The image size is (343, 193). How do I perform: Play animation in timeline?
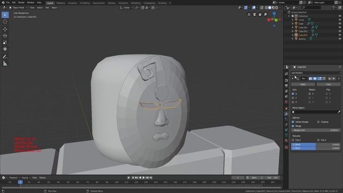pos(144,177)
